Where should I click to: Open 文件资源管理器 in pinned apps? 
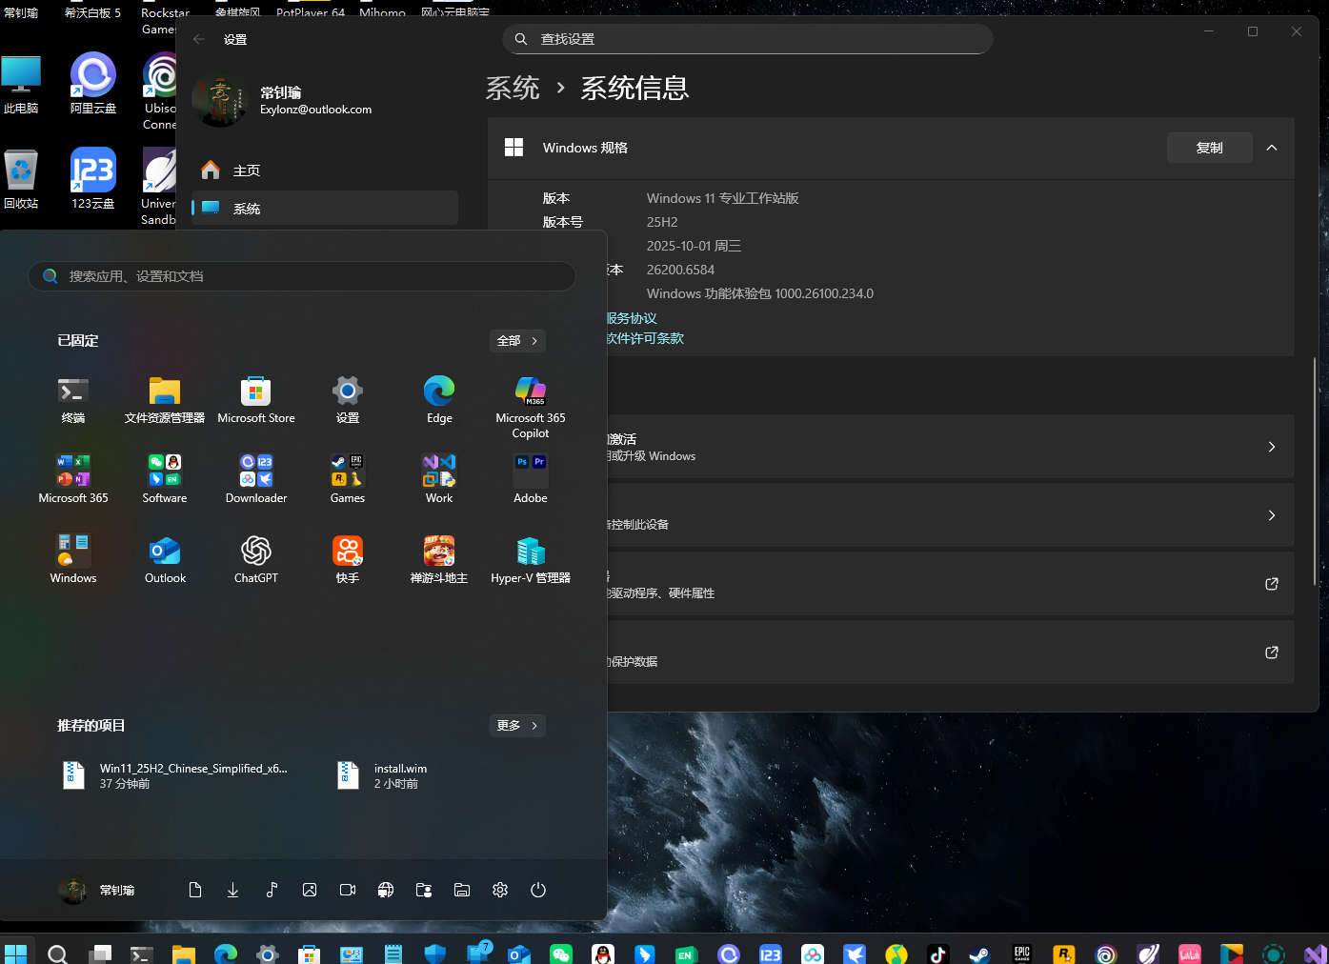(165, 399)
